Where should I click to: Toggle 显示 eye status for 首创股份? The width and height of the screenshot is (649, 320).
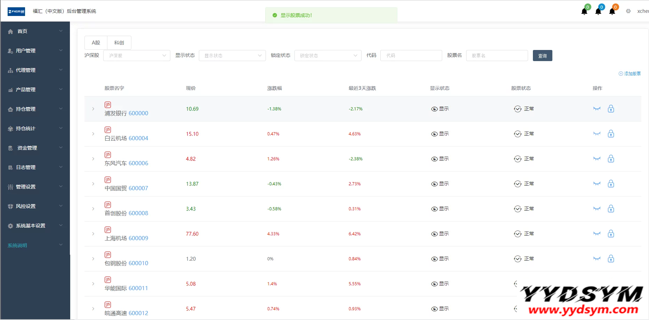tap(440, 209)
